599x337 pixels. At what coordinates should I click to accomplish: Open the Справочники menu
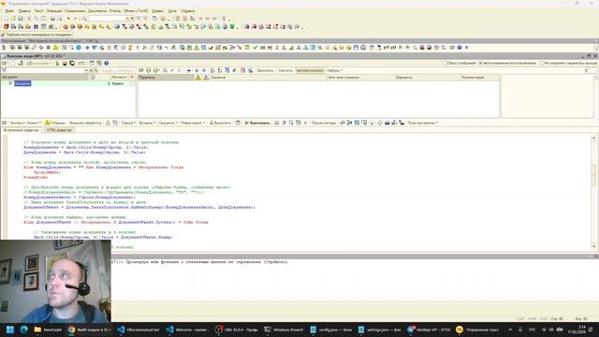pos(75,11)
